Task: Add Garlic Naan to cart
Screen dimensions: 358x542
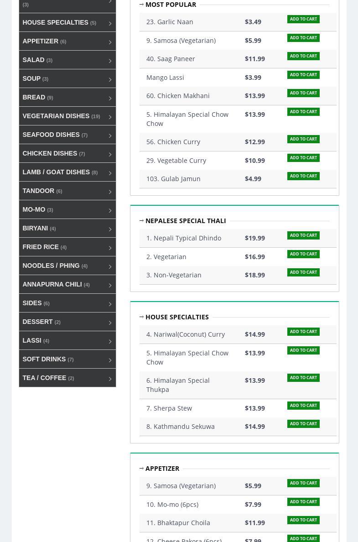Action: [x=303, y=19]
